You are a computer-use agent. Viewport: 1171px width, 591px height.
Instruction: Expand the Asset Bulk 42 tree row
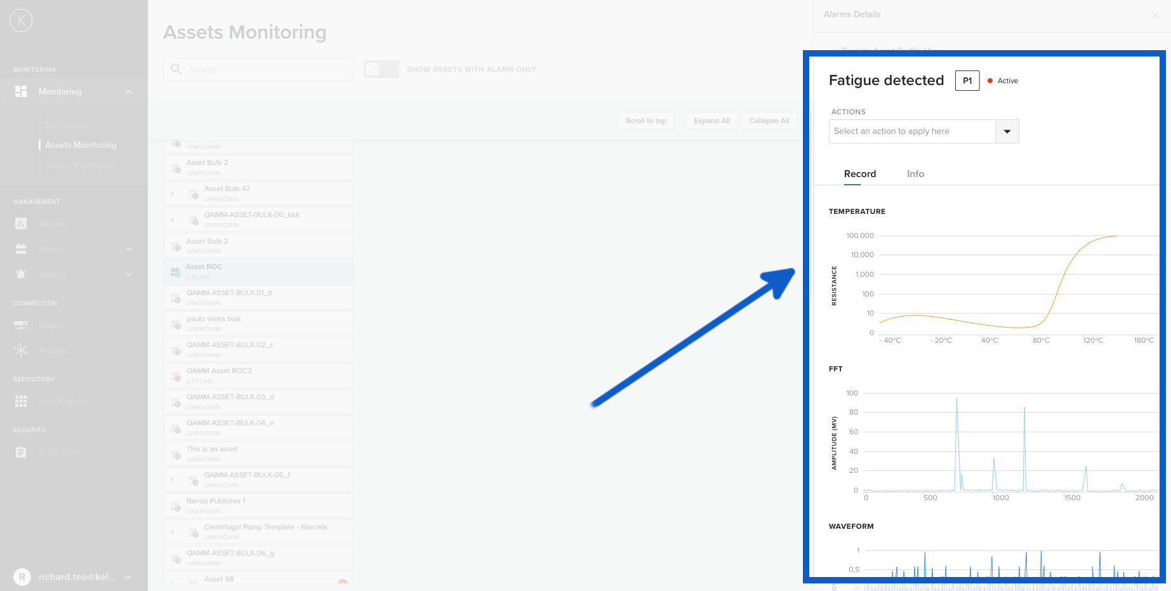[x=173, y=194]
